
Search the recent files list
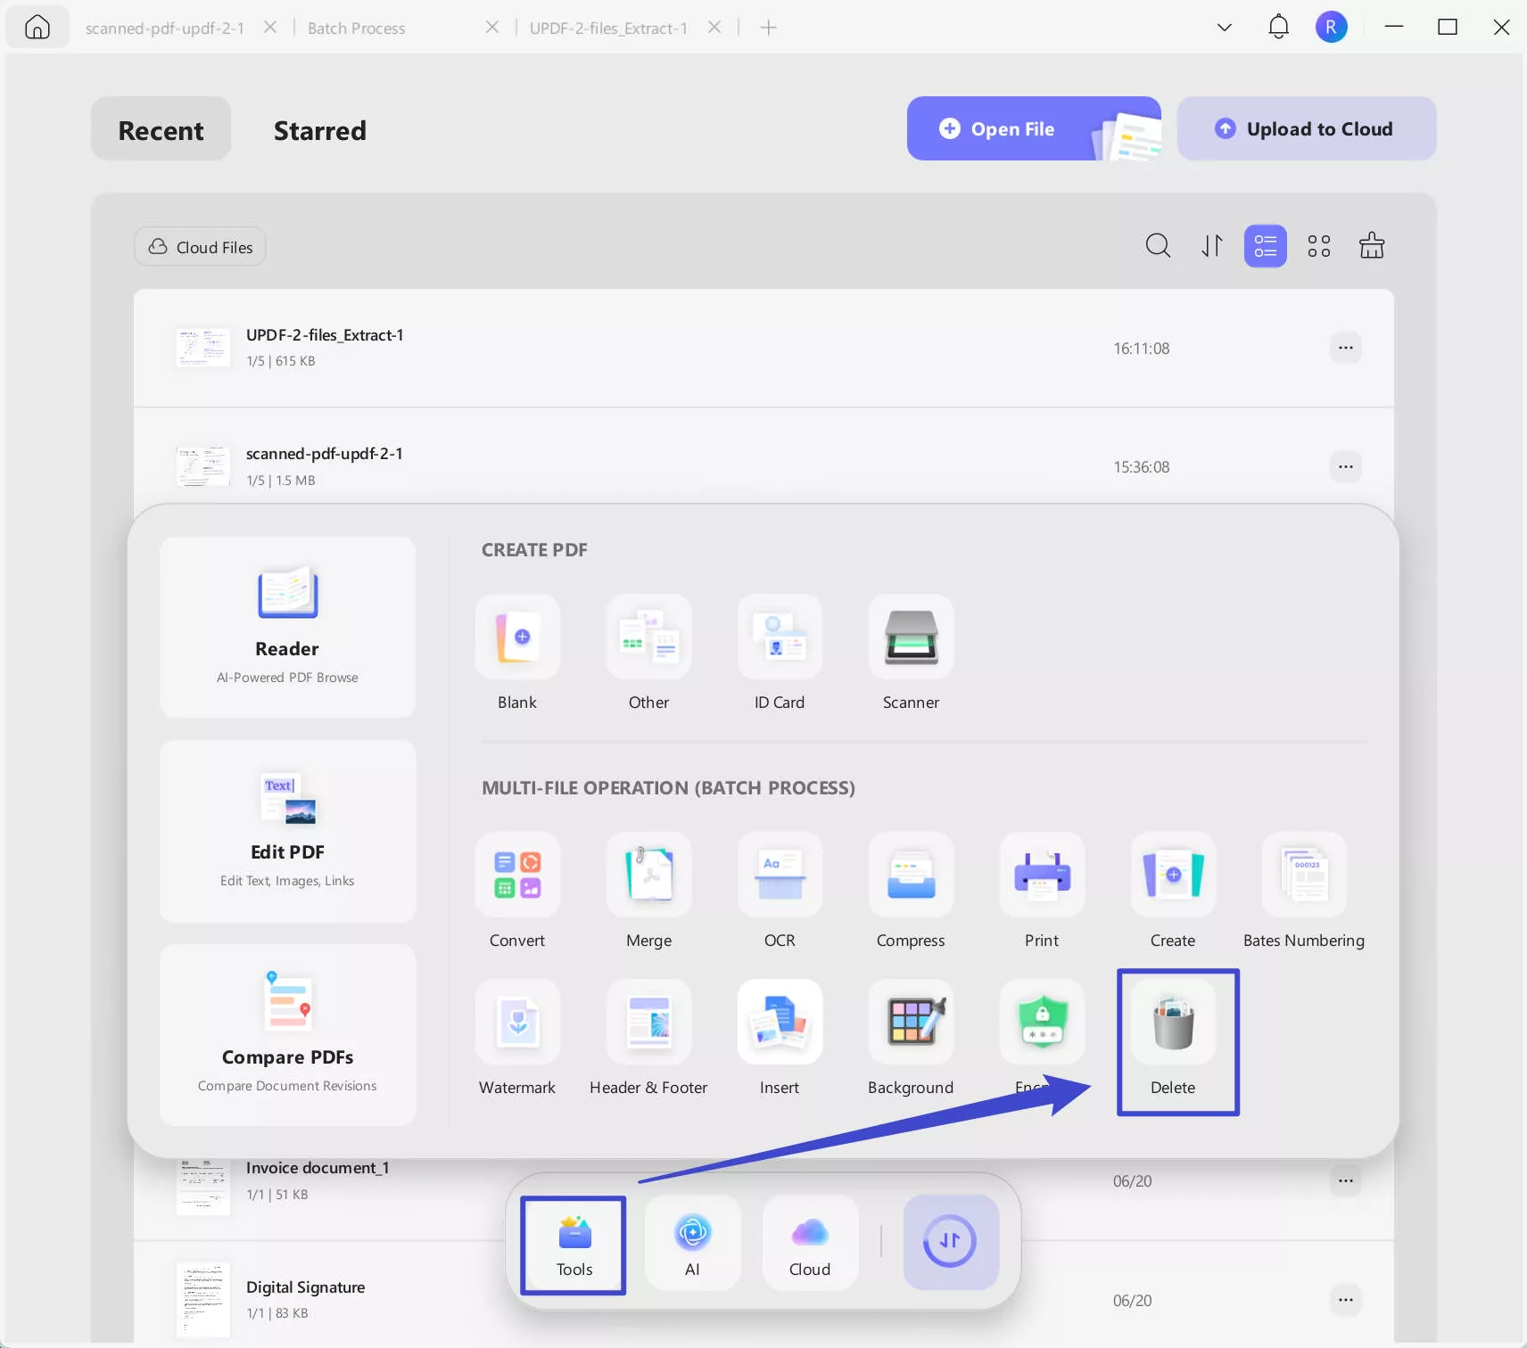pyautogui.click(x=1158, y=245)
